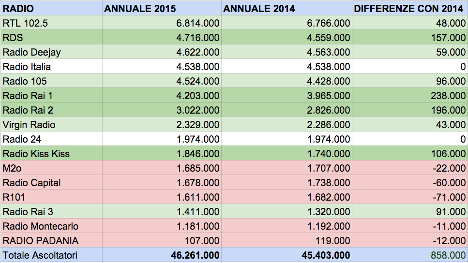This screenshot has width=468, height=263.
Task: Click Radio Italia's 2015 value 4.538.000
Action: [162, 67]
